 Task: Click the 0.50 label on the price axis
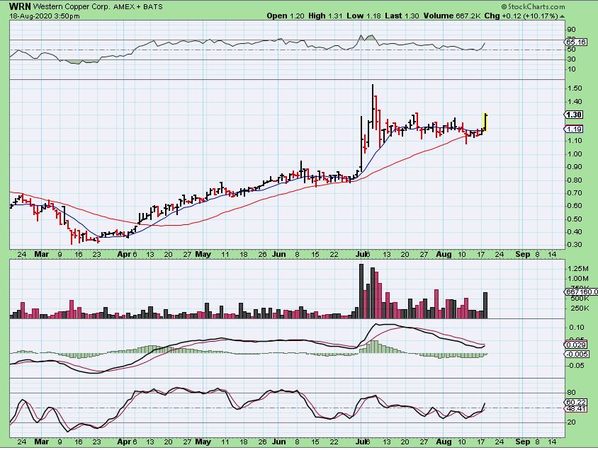575,219
